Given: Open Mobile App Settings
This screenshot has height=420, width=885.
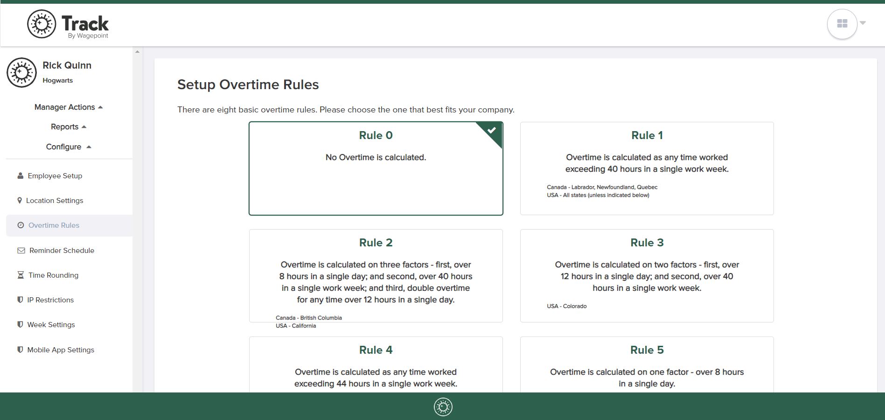Looking at the screenshot, I should (x=61, y=350).
